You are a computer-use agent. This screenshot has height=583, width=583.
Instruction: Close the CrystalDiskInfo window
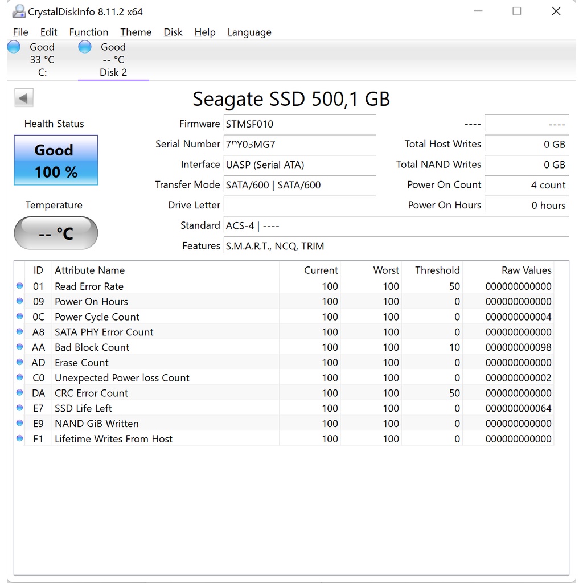[556, 11]
